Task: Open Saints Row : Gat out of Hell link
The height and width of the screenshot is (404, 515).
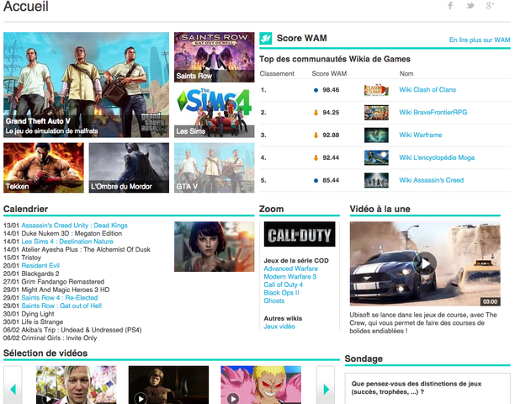Action: (x=61, y=306)
